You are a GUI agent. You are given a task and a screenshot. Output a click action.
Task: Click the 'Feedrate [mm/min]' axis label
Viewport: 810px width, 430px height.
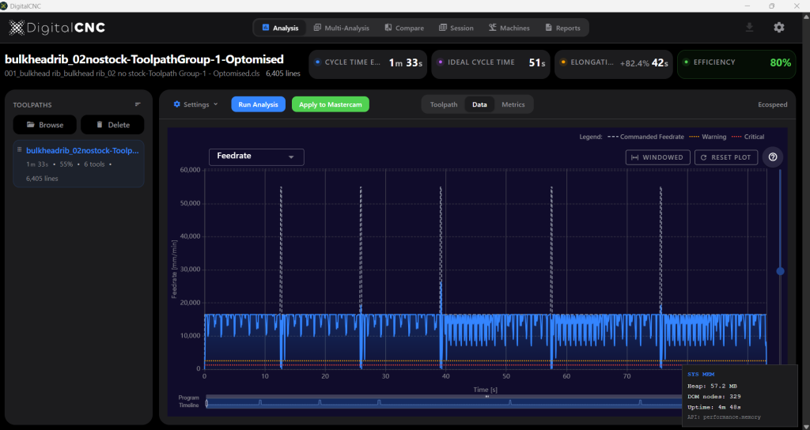pos(175,270)
